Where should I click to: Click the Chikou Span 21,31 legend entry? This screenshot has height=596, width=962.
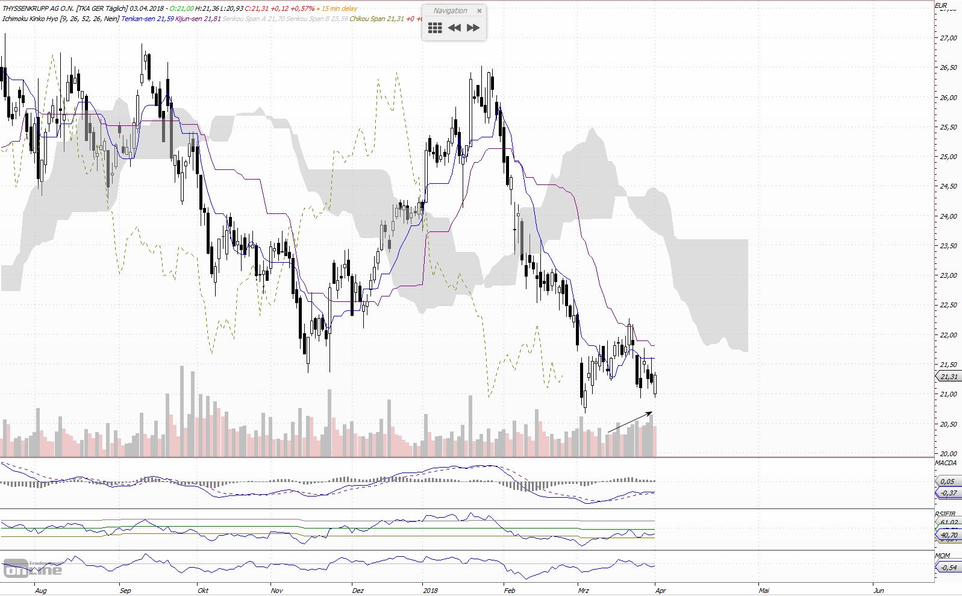click(376, 19)
